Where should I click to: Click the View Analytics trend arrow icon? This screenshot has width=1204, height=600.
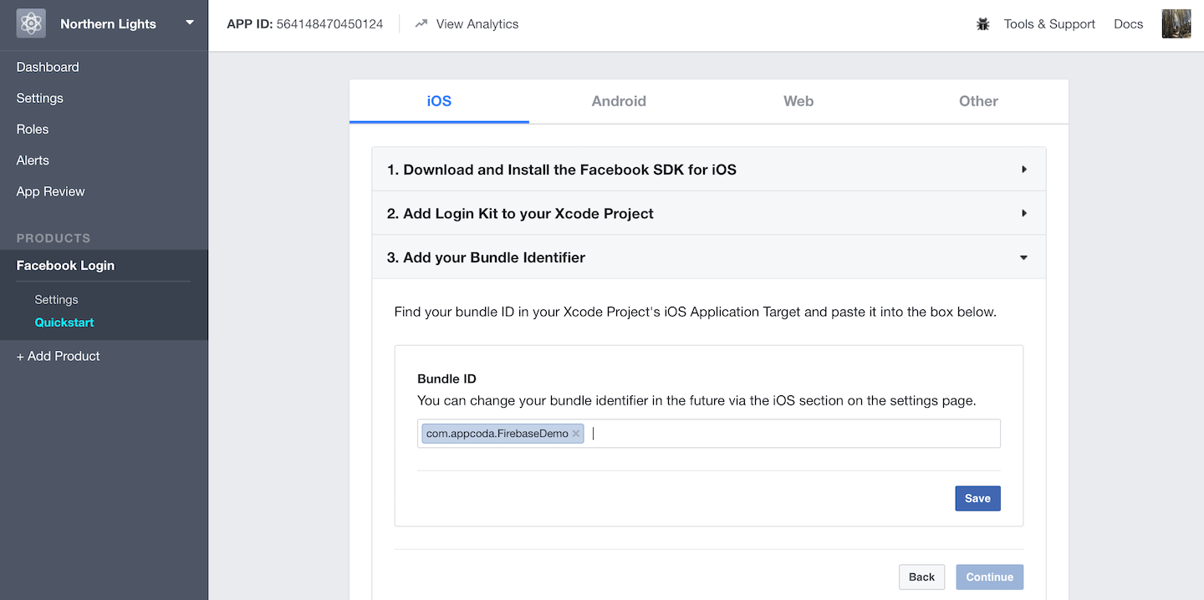click(x=421, y=23)
